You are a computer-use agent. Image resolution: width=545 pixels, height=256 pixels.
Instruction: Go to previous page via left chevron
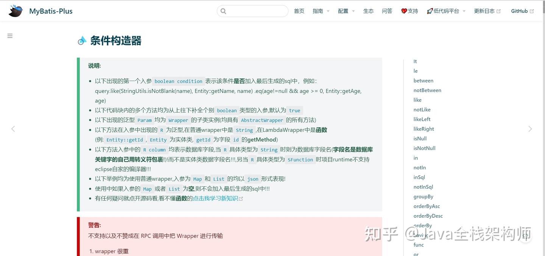(x=13, y=129)
